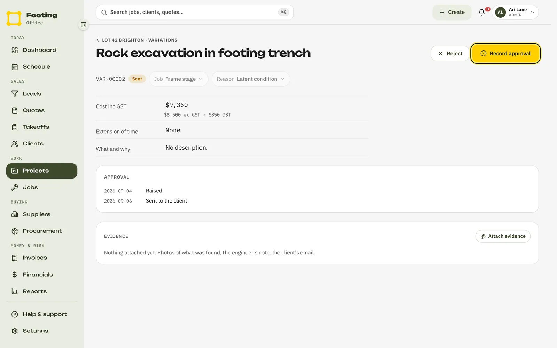Click the Sent status badge
The height and width of the screenshot is (348, 557).
[x=137, y=79]
